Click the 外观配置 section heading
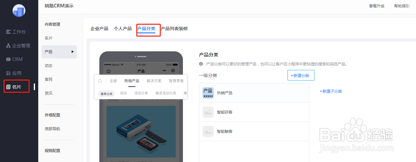The height and width of the screenshot is (162, 416). pos(52,115)
